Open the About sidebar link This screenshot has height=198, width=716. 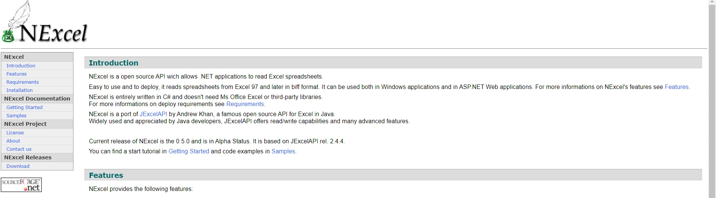pos(13,141)
